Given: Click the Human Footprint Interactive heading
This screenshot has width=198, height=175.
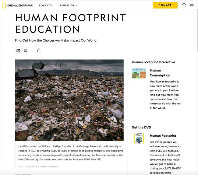Looking at the screenshot, I should tap(153, 62).
